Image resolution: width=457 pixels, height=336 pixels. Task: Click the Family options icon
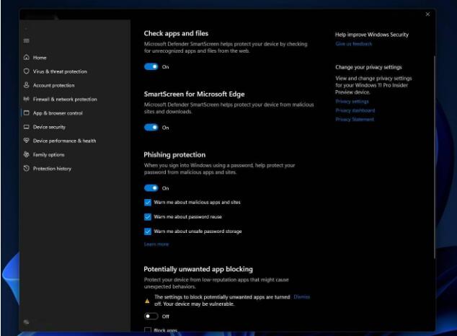tap(27, 154)
